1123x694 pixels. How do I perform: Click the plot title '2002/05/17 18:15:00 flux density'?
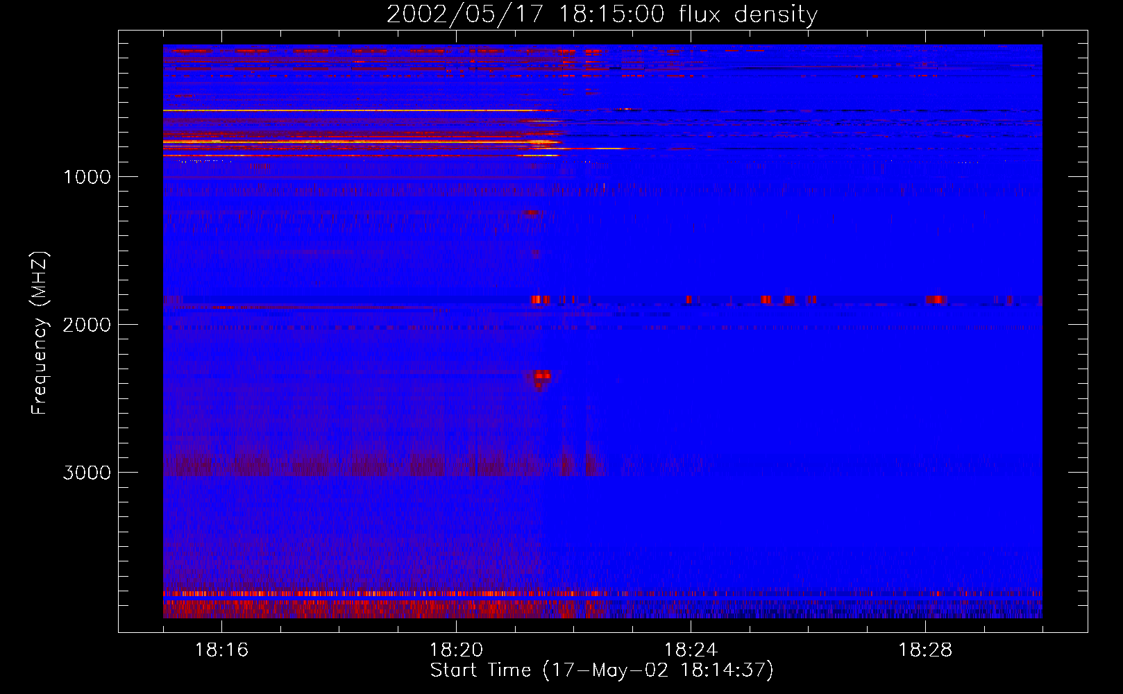[x=602, y=14]
